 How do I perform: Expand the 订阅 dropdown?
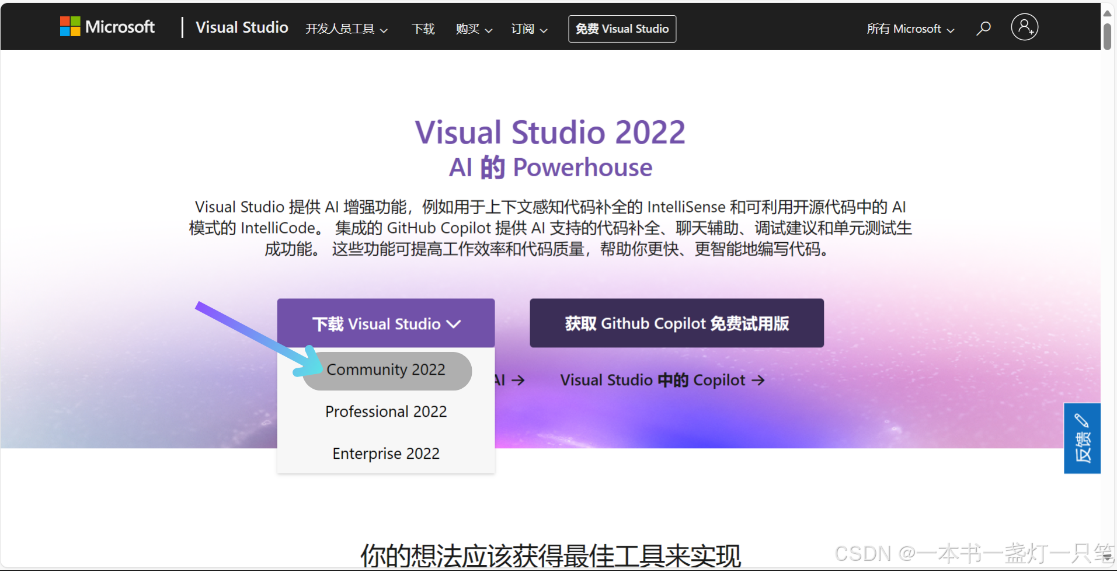(529, 29)
